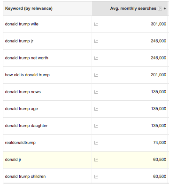Click 135,000 value for donald trump age
The height and width of the screenshot is (185, 169).
coord(159,109)
